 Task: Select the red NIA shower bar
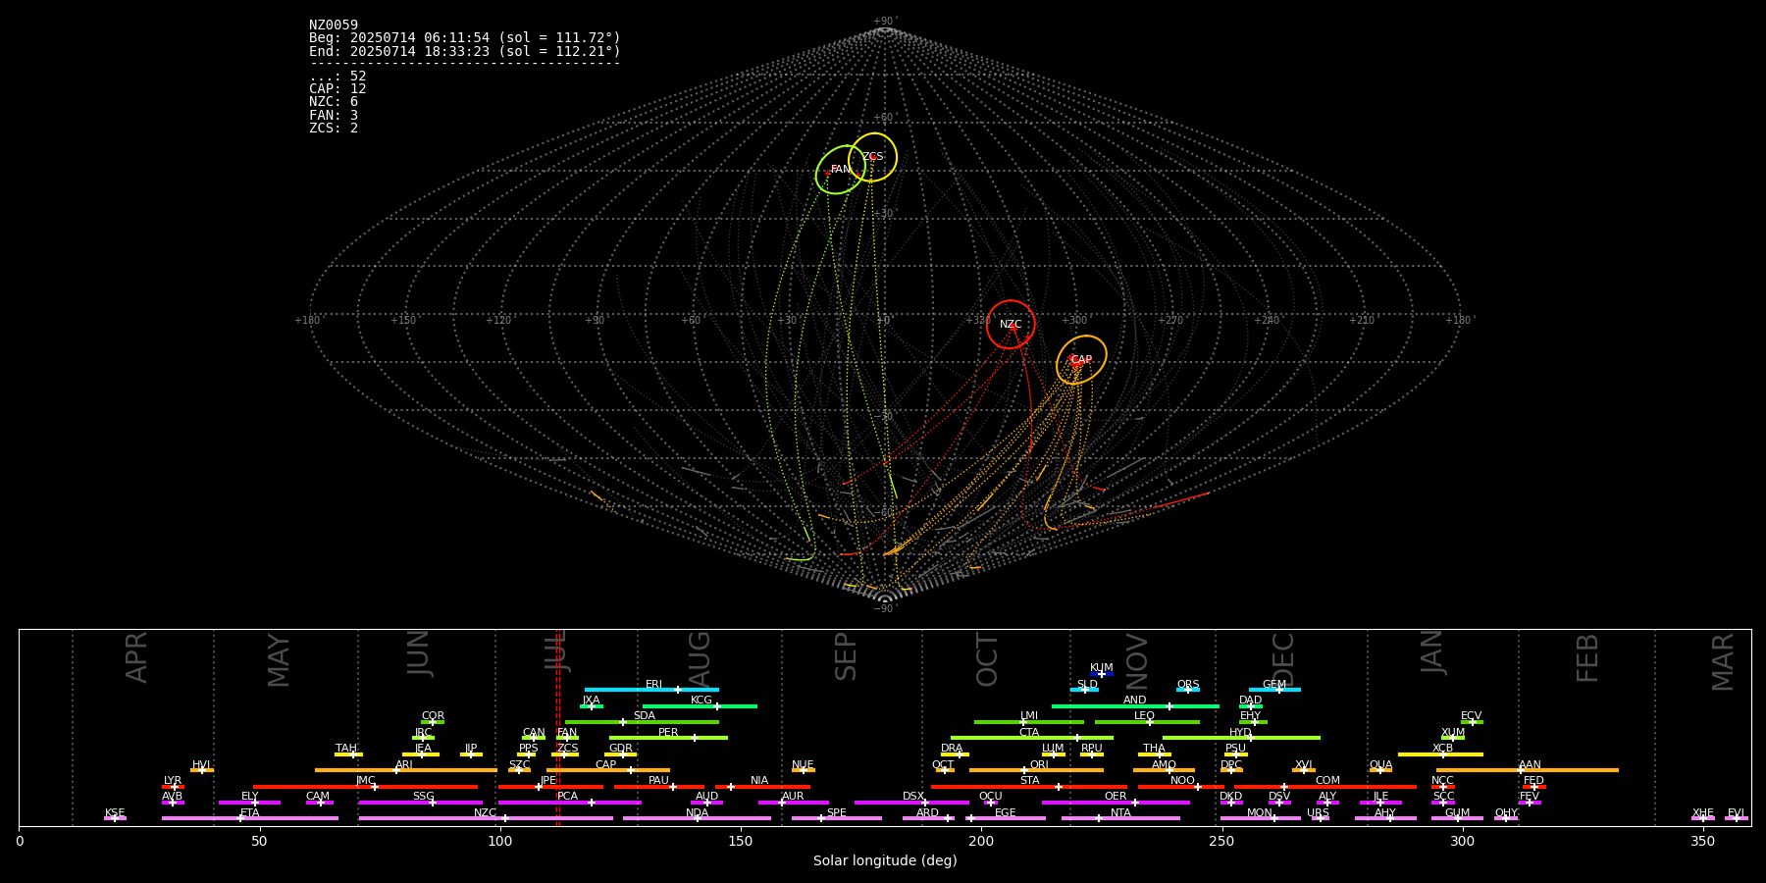(762, 786)
